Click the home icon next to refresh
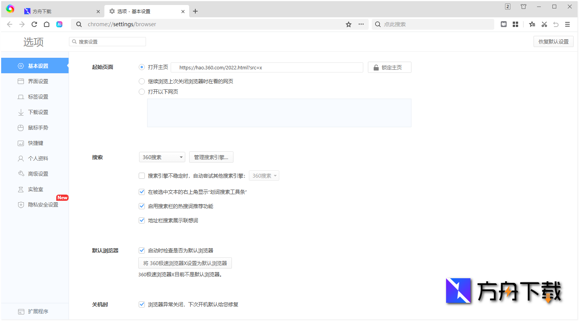579x321 pixels. [x=46, y=24]
